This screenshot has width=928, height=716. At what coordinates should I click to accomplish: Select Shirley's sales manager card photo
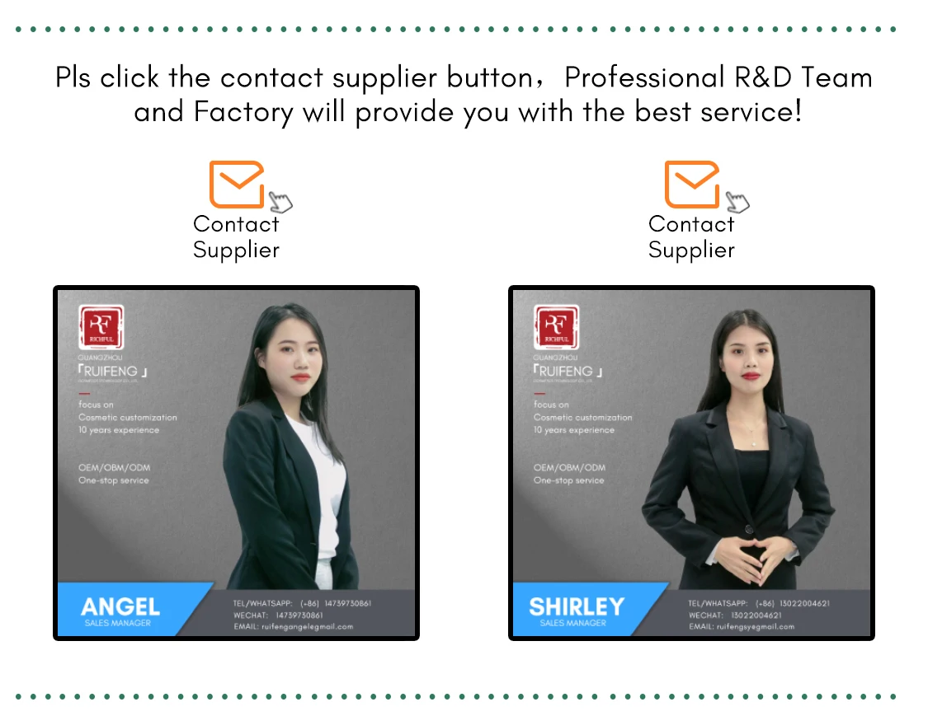[691, 463]
